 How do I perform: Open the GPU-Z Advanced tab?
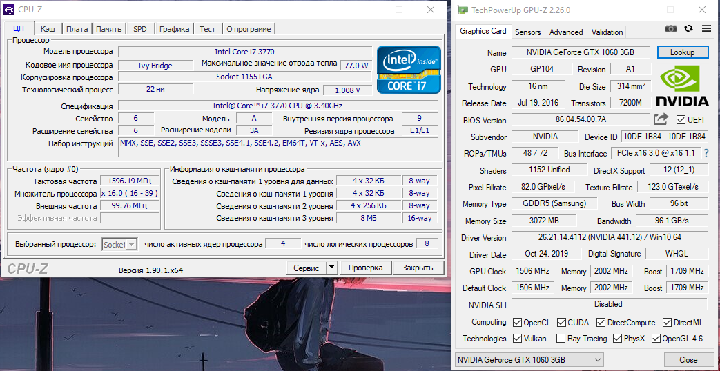(x=566, y=32)
